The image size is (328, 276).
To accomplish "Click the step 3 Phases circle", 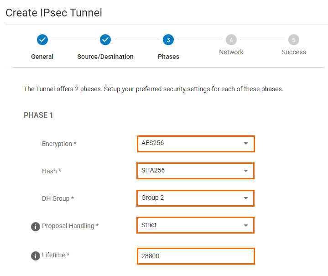I will (x=168, y=40).
